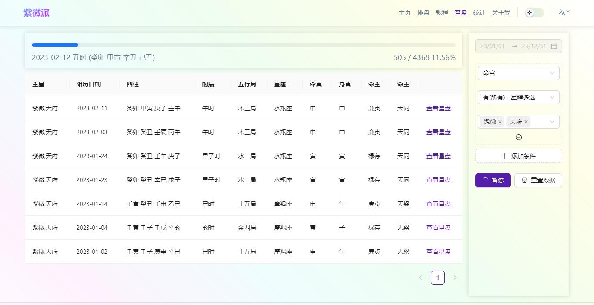Remove the 紫微 star tag

click(x=500, y=122)
